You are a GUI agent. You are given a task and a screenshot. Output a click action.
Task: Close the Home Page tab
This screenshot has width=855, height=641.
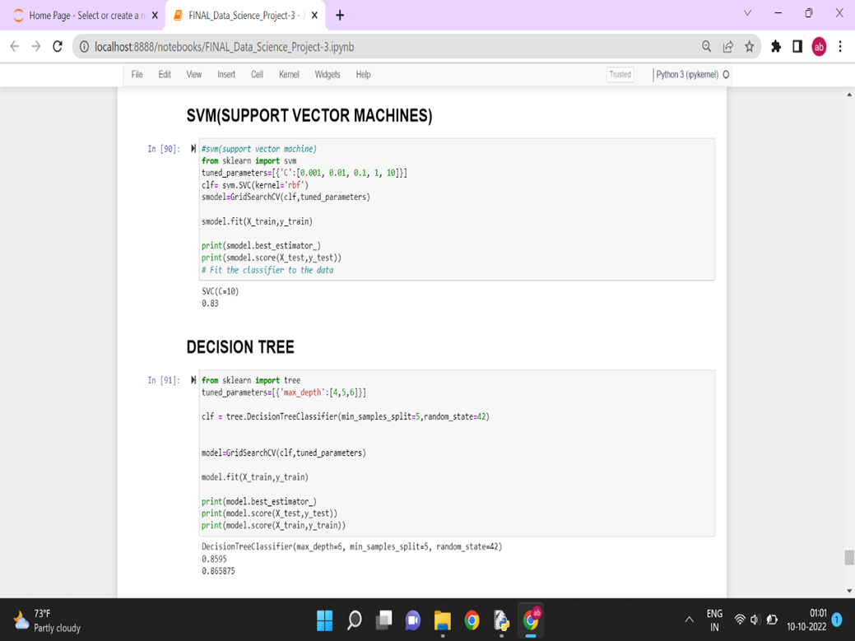tap(155, 16)
